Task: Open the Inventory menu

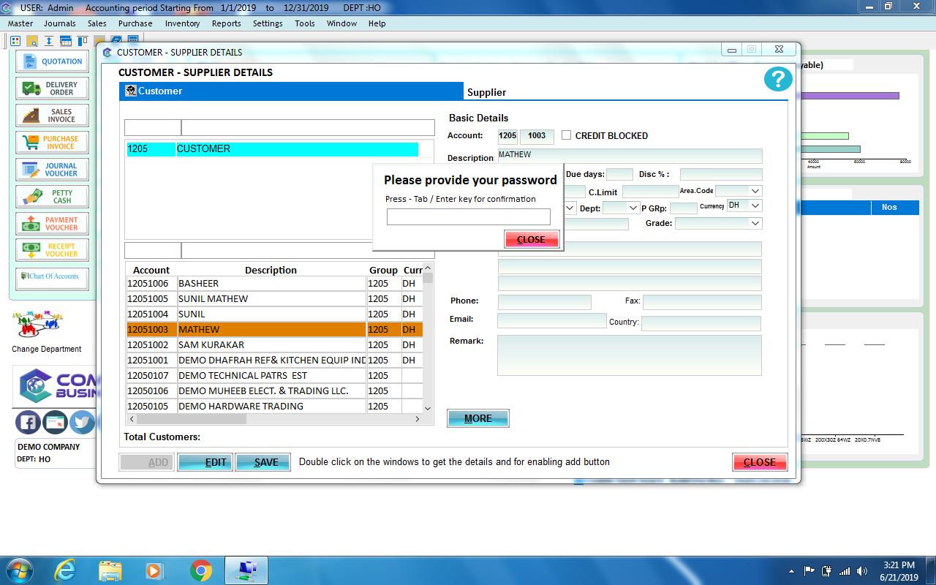Action: pyautogui.click(x=182, y=23)
